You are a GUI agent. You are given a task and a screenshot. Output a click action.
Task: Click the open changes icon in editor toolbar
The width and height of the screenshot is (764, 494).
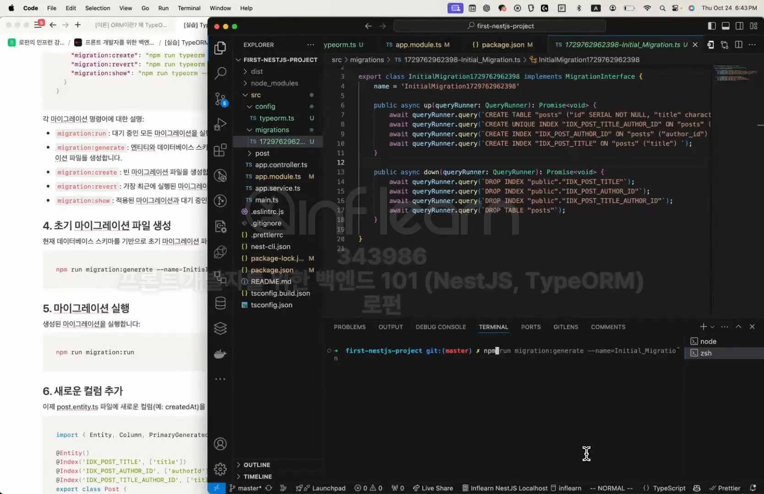click(x=724, y=45)
